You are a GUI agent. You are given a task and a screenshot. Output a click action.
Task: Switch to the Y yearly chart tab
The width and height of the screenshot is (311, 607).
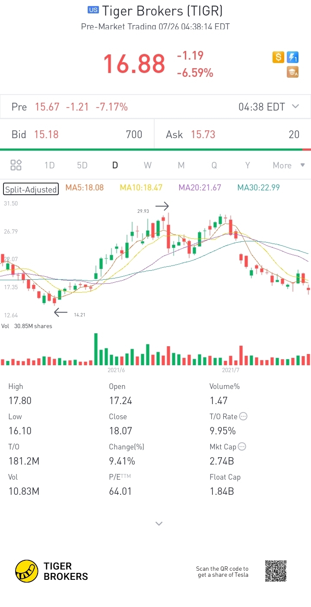coord(248,165)
